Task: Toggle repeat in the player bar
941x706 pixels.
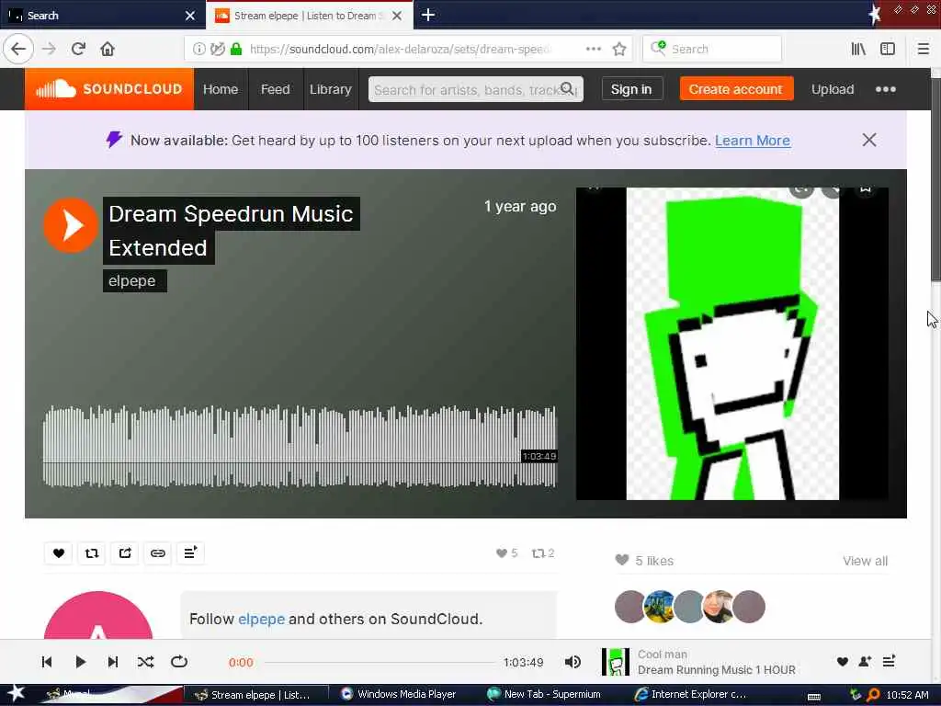Action: 179,662
